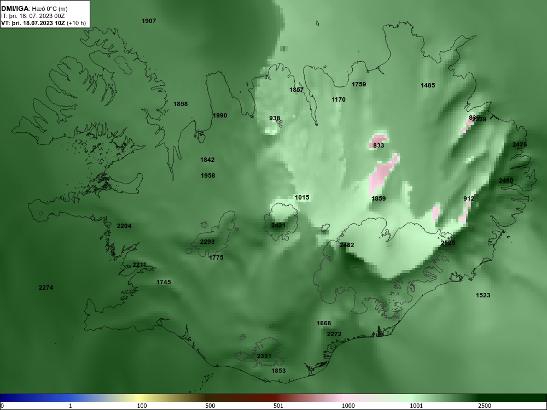Select the 1853 value near south coast
Image resolution: width=547 pixels, height=410 pixels.
coord(278,371)
